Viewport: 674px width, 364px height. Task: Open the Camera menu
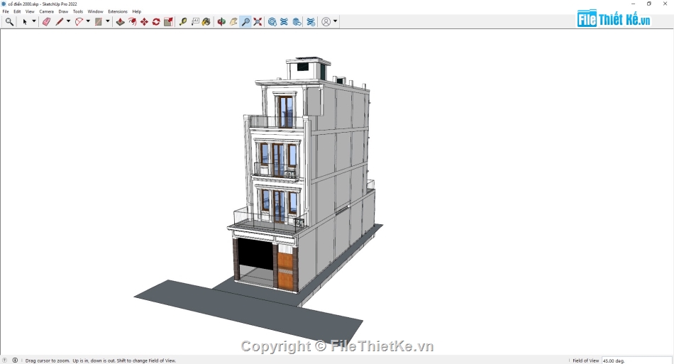point(46,11)
